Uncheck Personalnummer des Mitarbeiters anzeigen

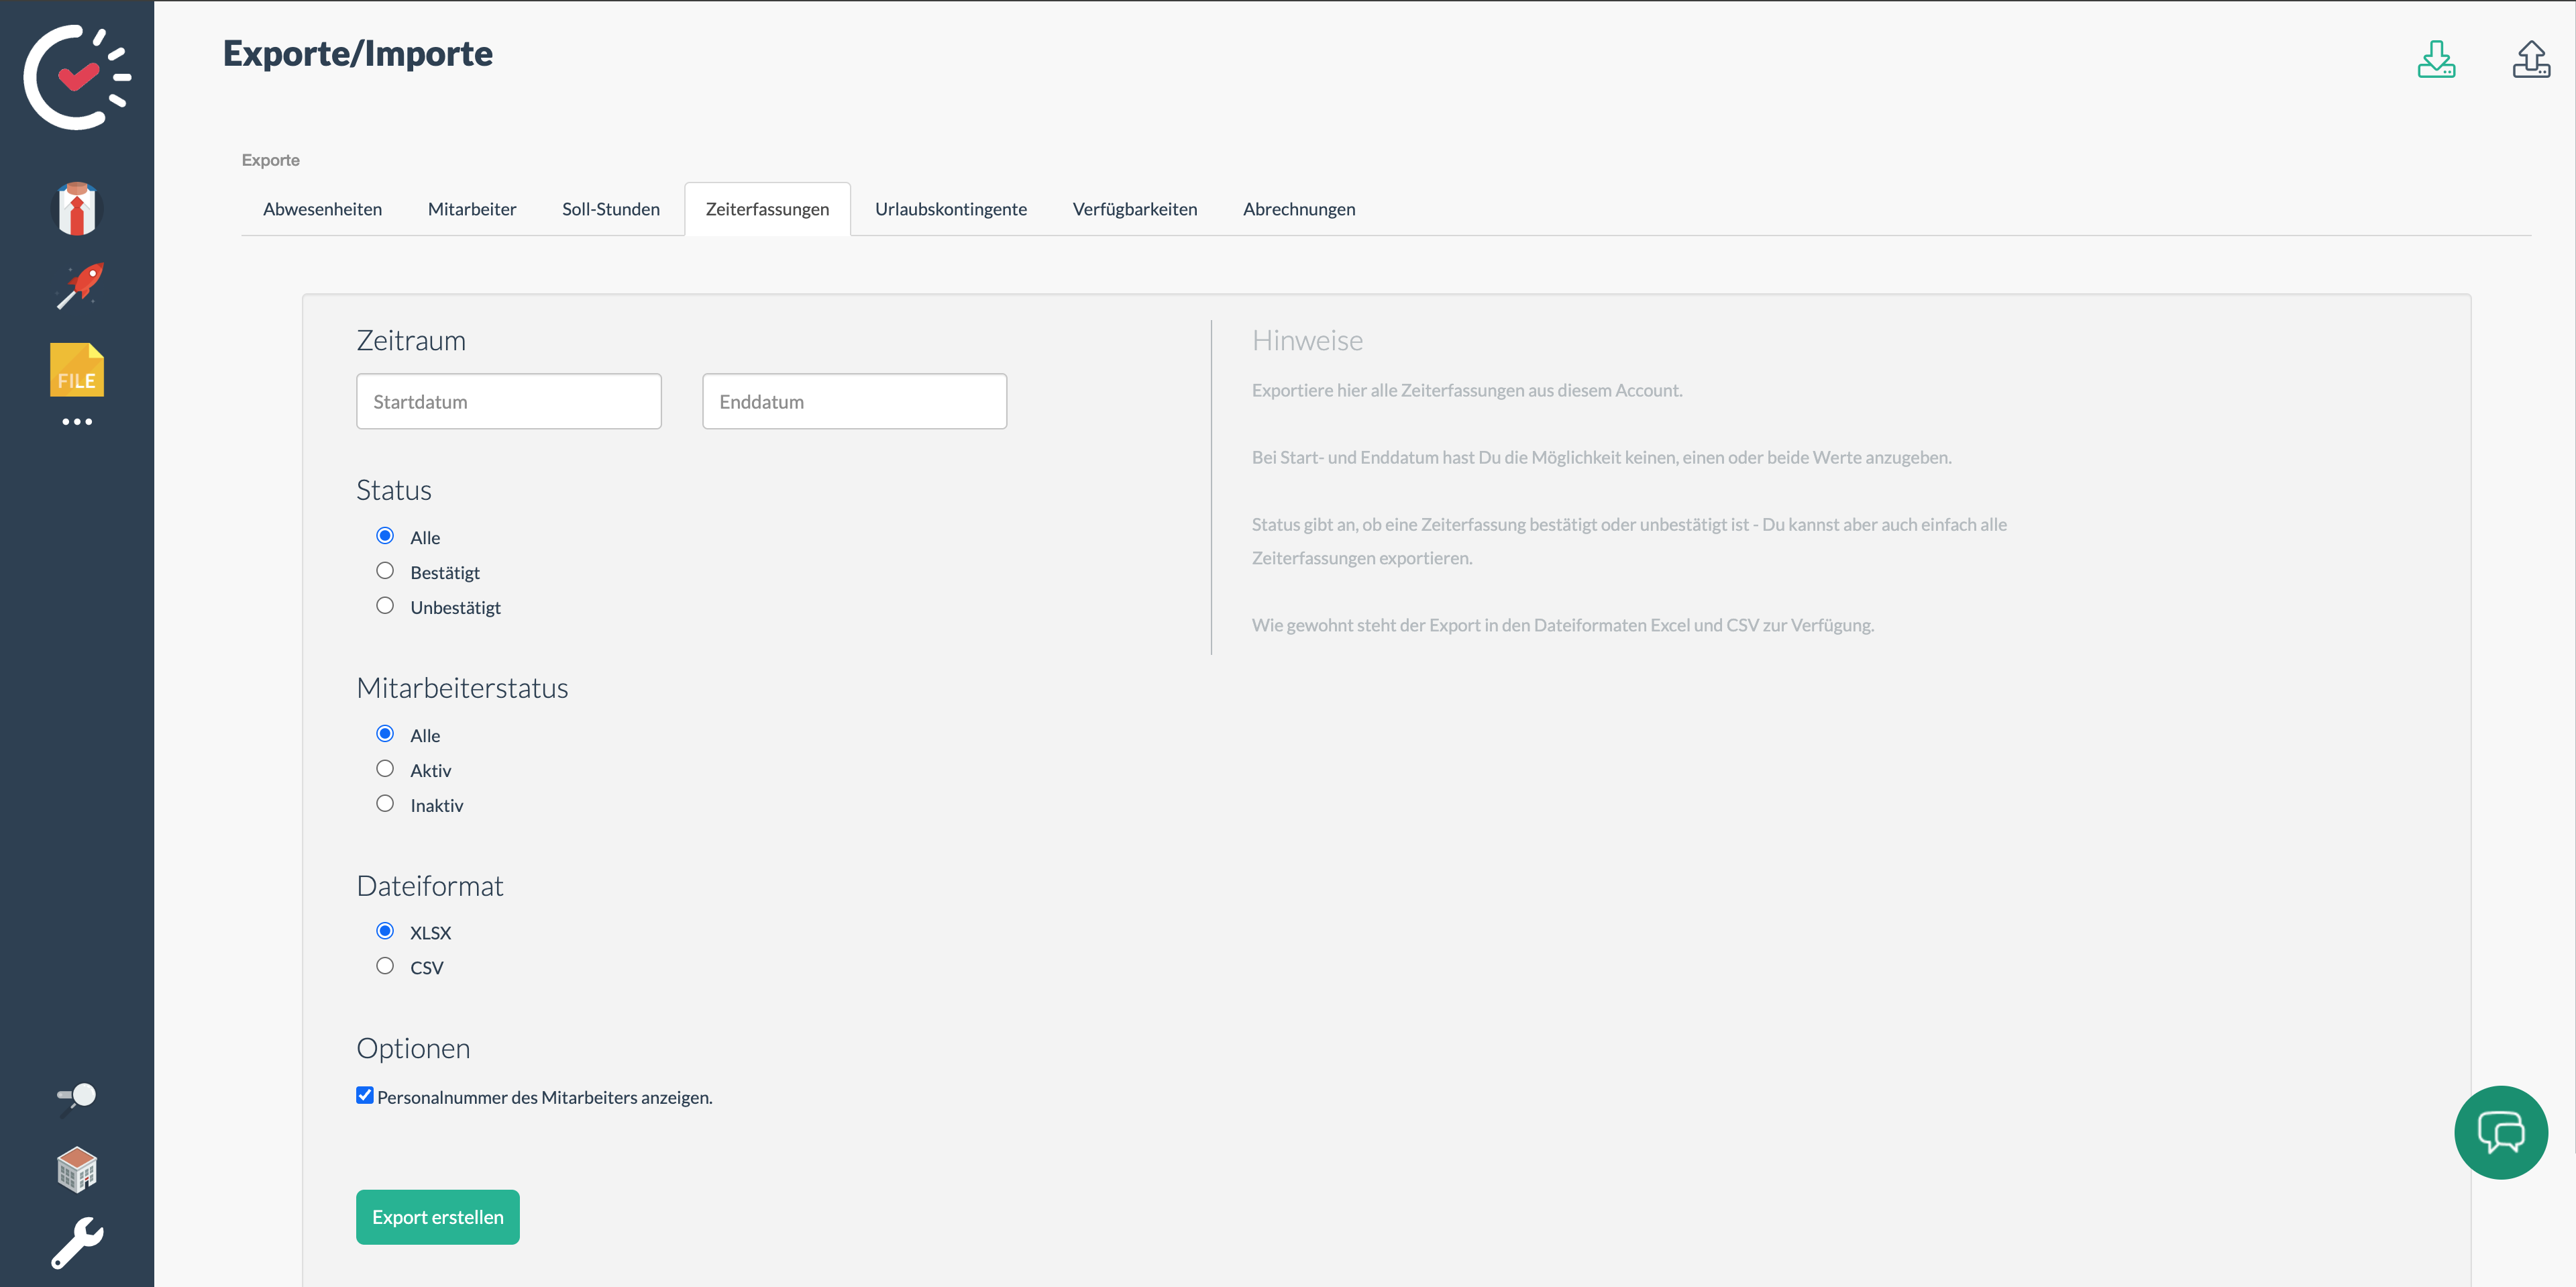365,1096
